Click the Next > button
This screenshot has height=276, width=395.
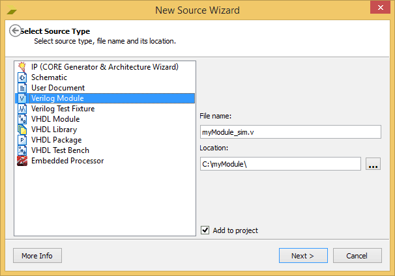pyautogui.click(x=303, y=256)
